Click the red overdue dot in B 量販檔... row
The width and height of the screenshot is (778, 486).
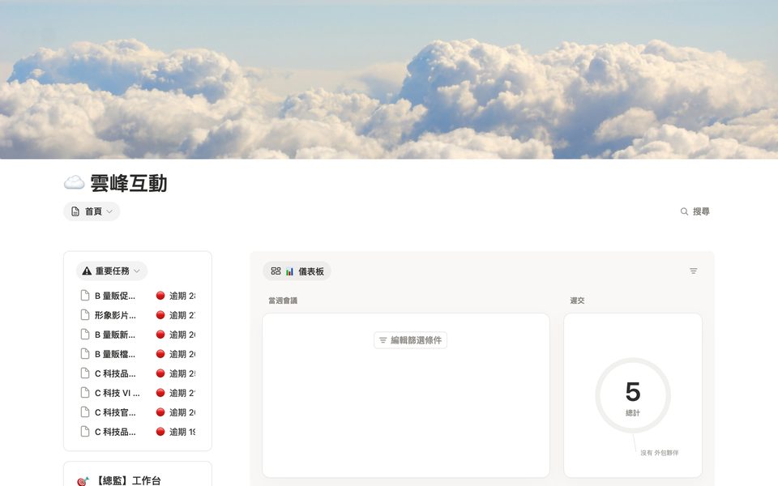tap(160, 354)
